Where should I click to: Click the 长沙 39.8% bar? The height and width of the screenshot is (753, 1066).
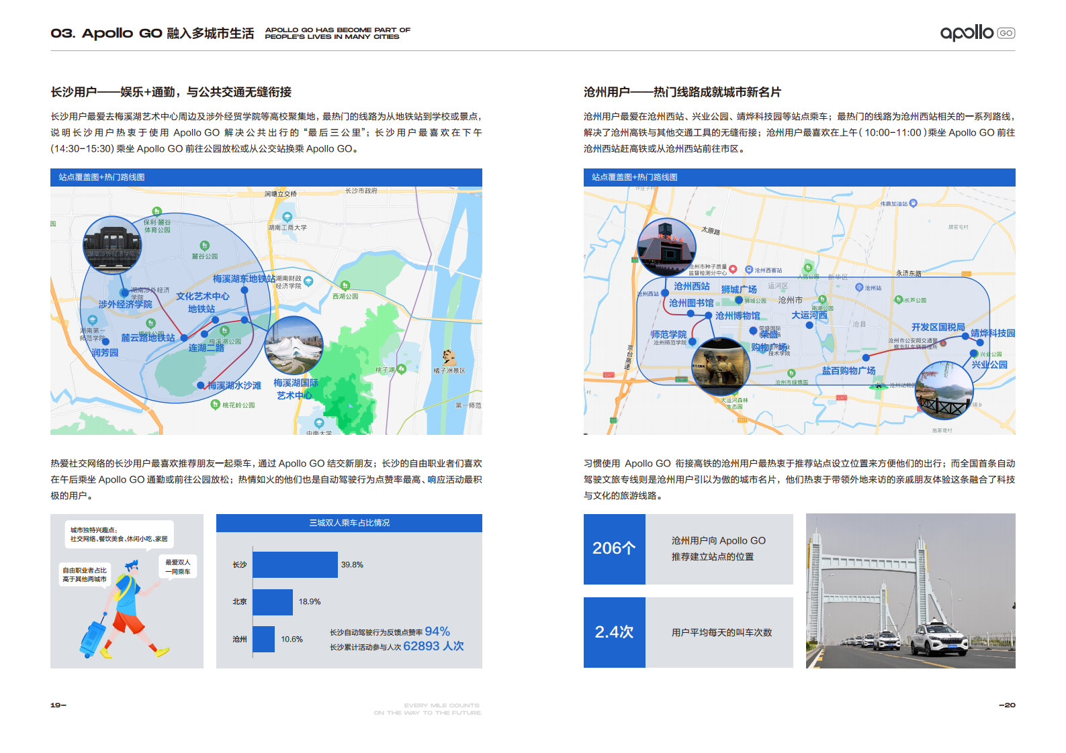295,564
